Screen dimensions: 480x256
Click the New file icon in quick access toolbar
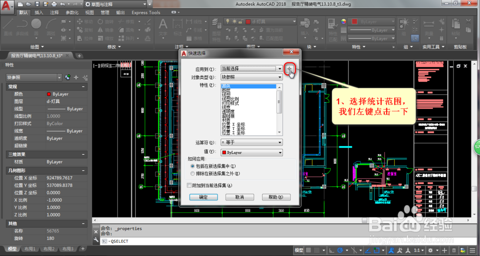[20, 4]
